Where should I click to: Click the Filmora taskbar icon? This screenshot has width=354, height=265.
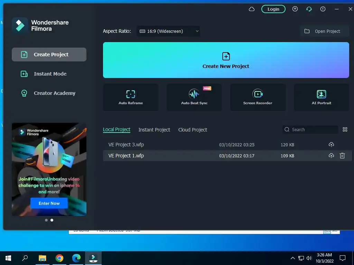93,258
